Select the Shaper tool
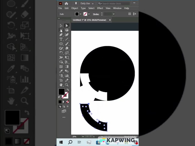This screenshot has height=146, width=195. [61, 48]
